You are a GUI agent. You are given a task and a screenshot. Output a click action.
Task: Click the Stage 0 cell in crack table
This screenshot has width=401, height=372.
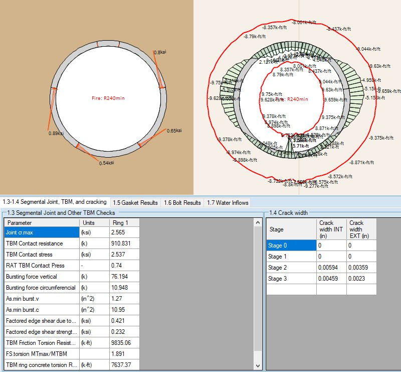point(291,244)
